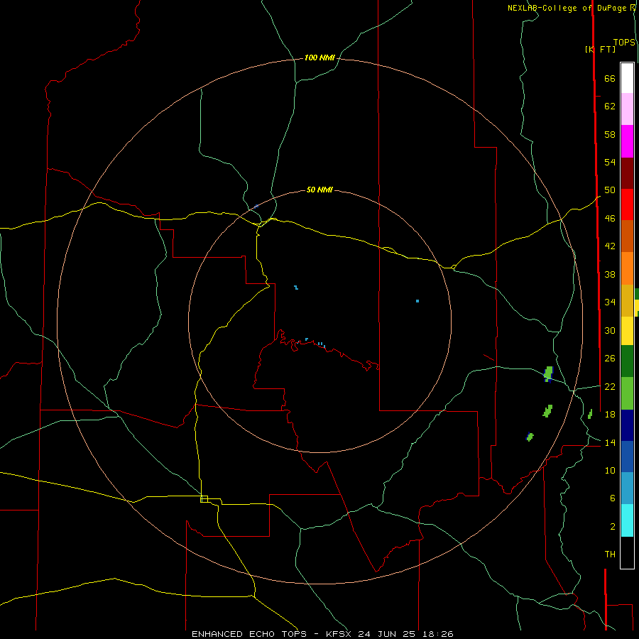Click the '50 NMI' range ring label
639x639 pixels.
[x=319, y=190]
